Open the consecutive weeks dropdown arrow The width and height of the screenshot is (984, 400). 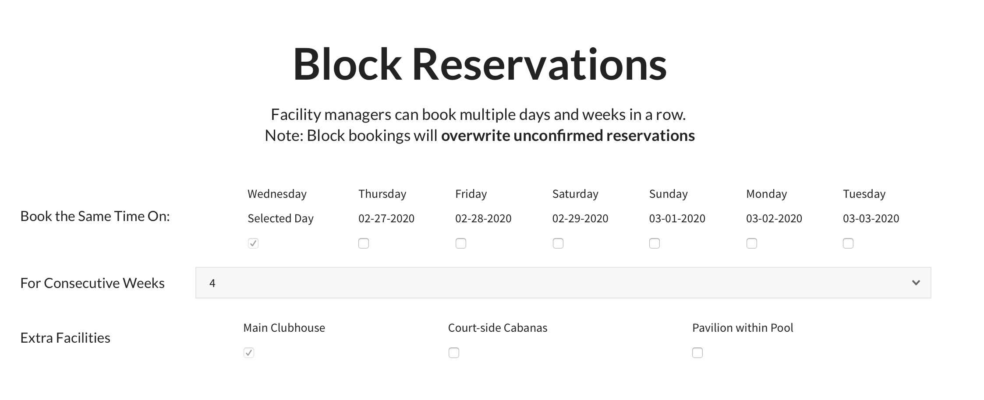tap(916, 283)
